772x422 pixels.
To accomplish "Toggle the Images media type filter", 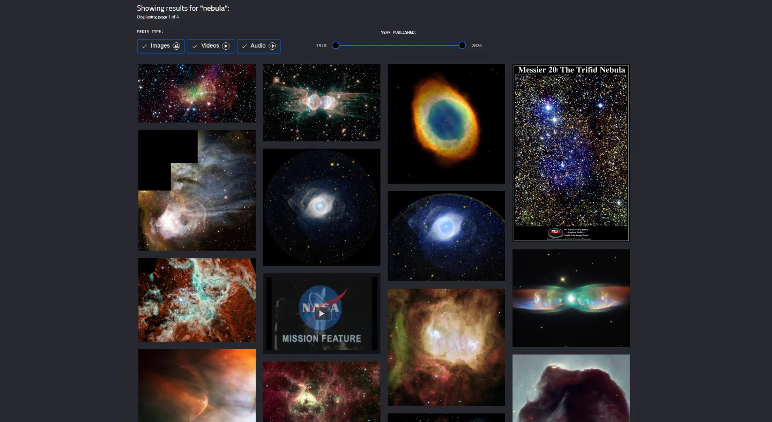I will click(161, 46).
